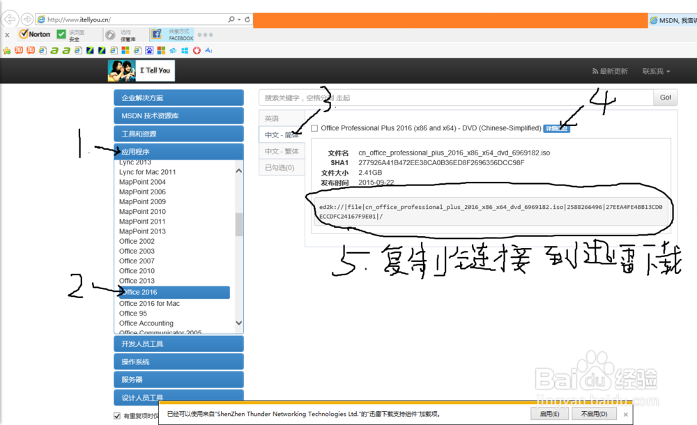
Task: Open the Taobao favorite beside the star icon
Action: tap(19, 50)
